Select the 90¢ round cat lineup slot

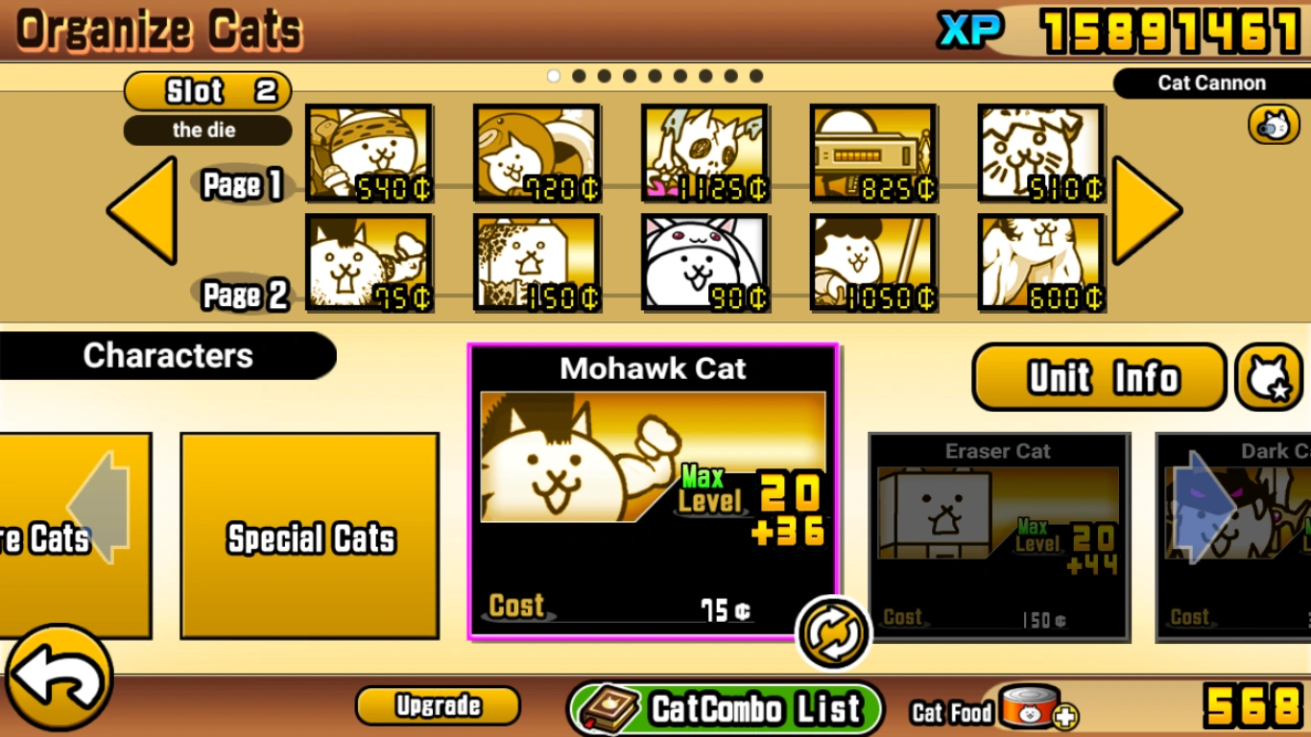click(x=705, y=263)
